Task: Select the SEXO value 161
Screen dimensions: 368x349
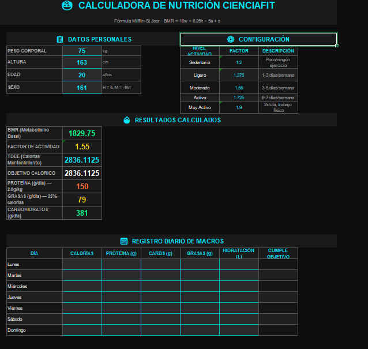Action: click(x=82, y=88)
